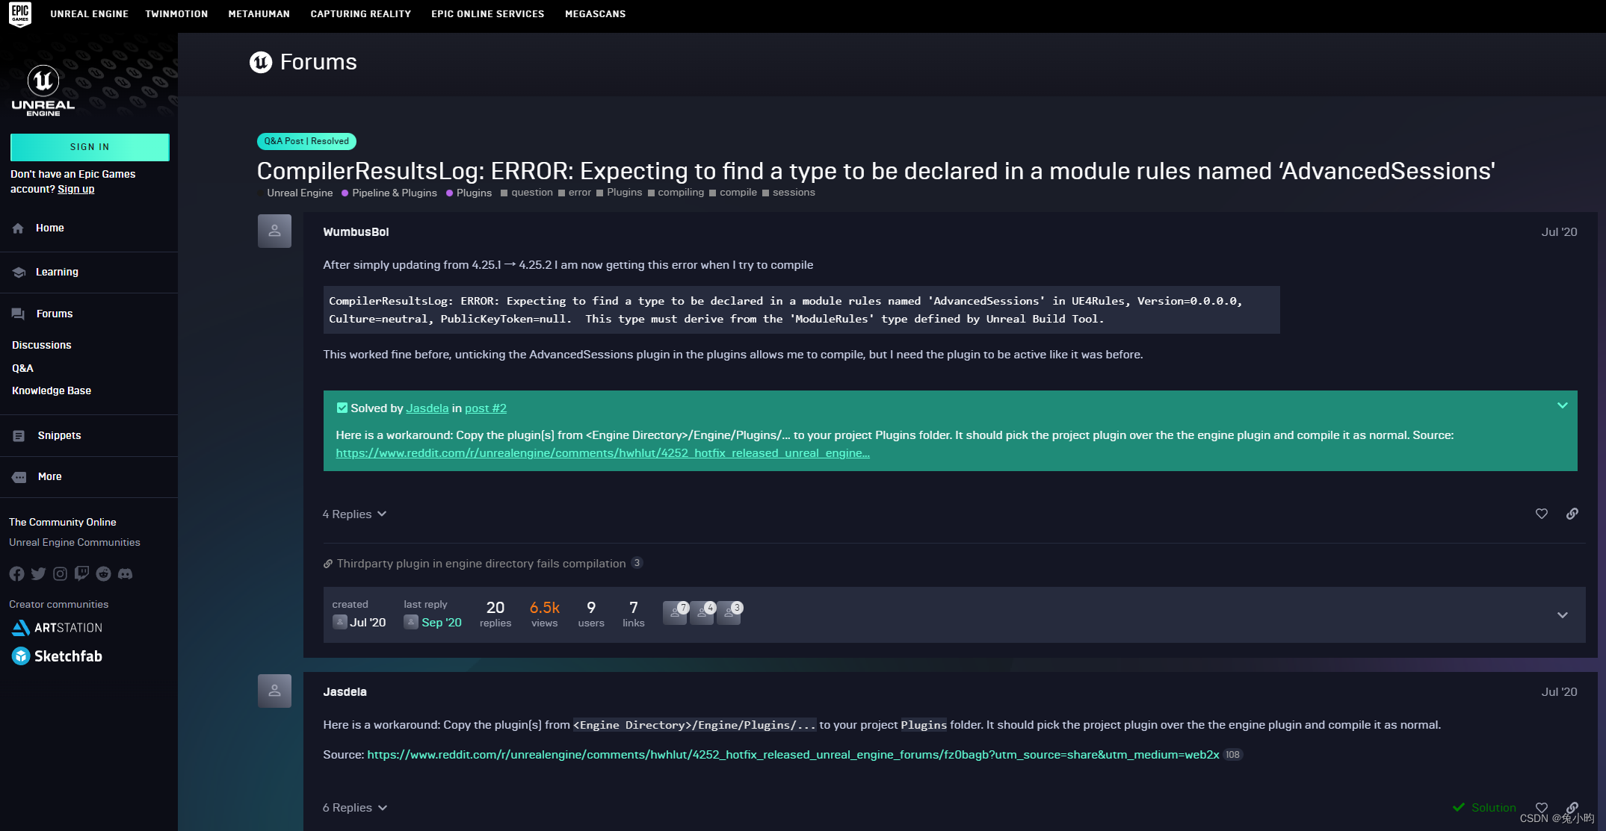Expand the 6 Replies dropdown
Image resolution: width=1606 pixels, height=831 pixels.
pyautogui.click(x=354, y=807)
